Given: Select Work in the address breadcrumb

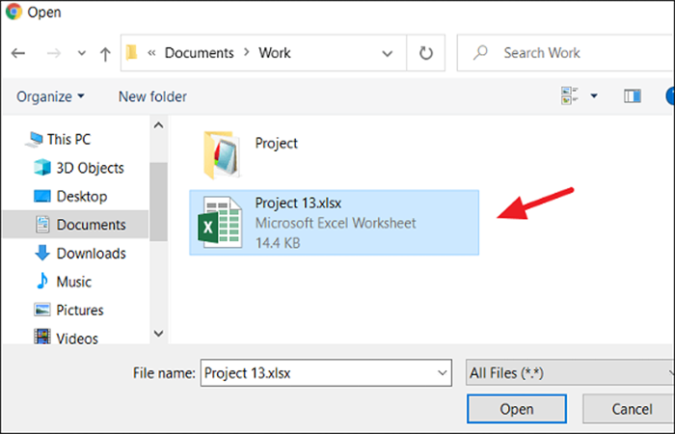Looking at the screenshot, I should [x=275, y=53].
